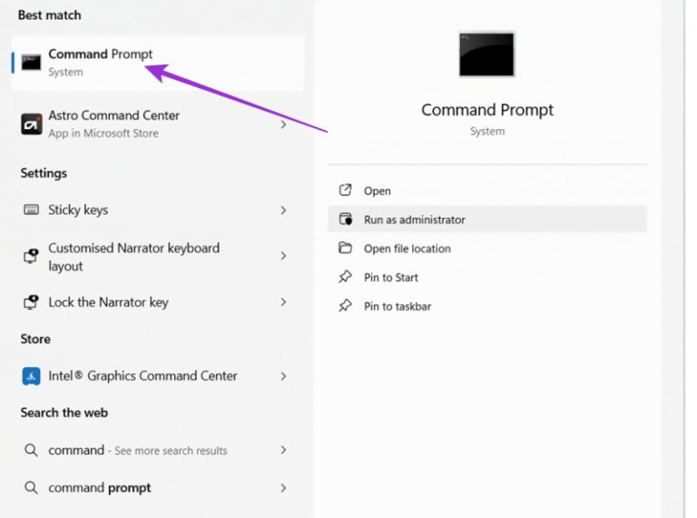Open the Command Prompt best match result
The width and height of the screenshot is (697, 518).
click(x=158, y=63)
